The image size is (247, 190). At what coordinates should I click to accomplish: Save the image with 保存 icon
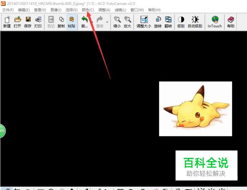pos(28,22)
